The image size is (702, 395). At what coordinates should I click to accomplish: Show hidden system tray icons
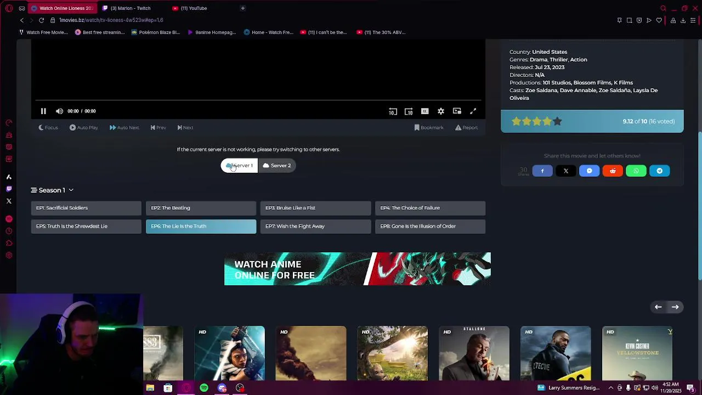[x=610, y=388]
